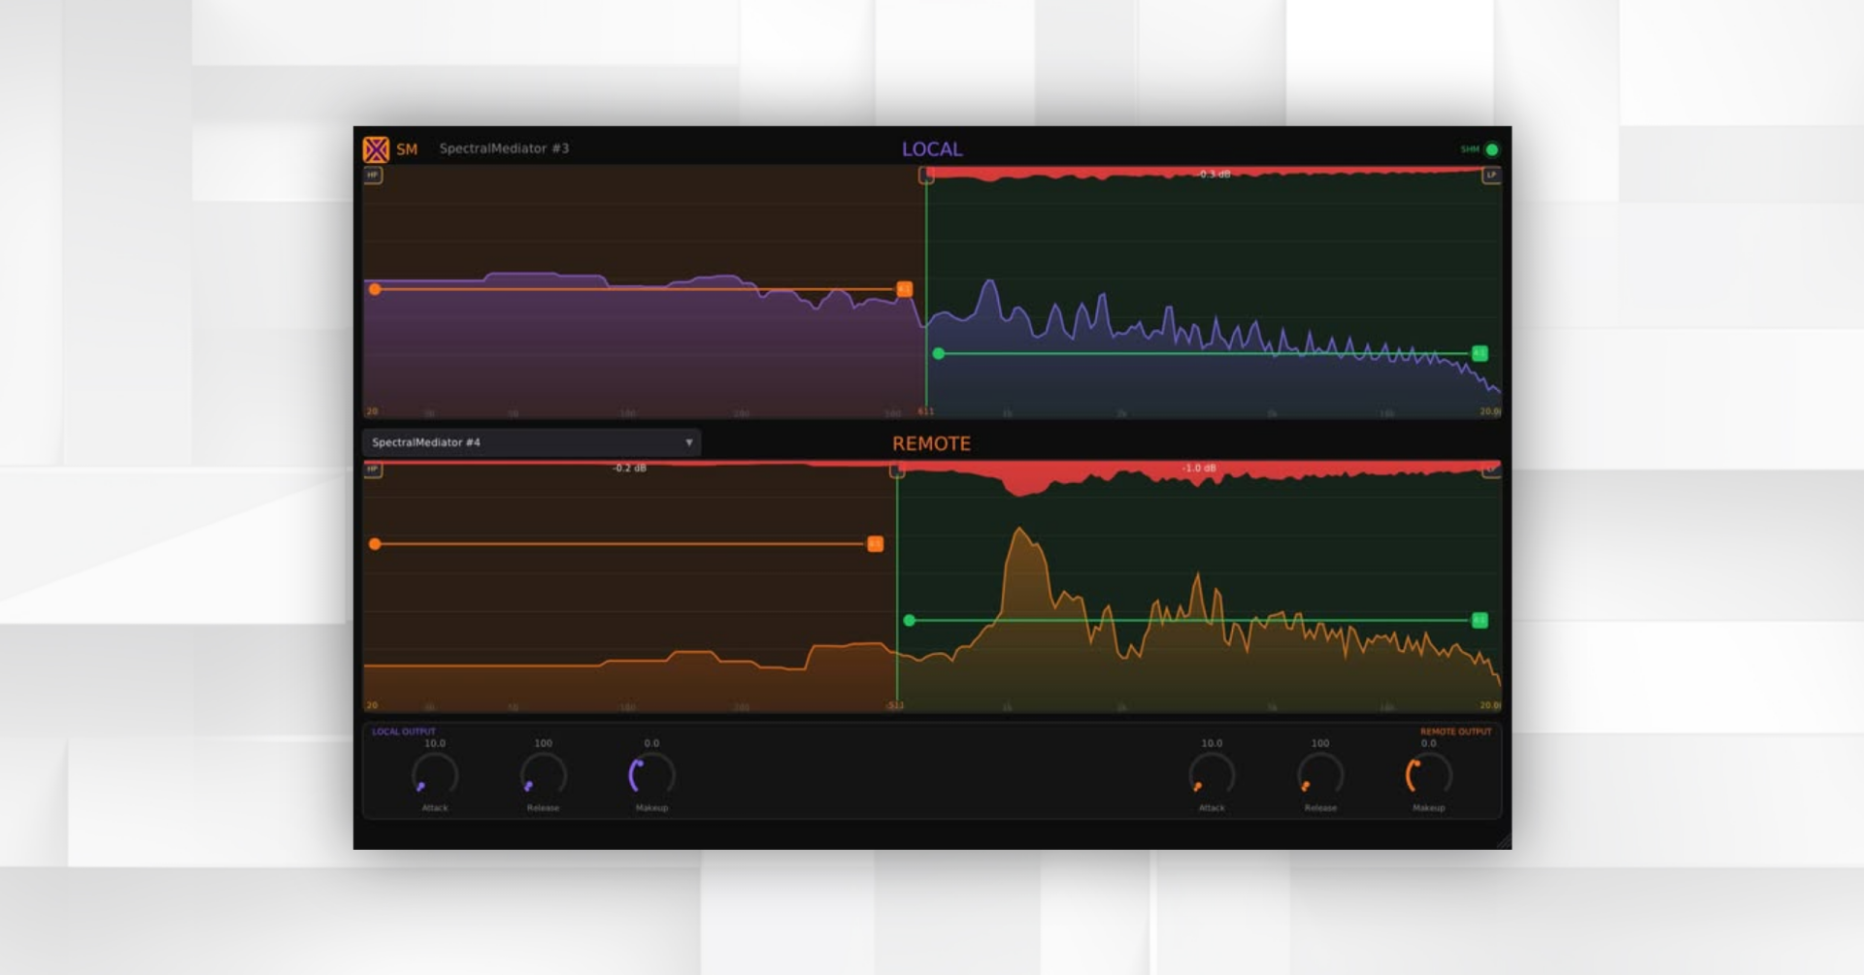
Task: Click the Local Output purple Makeup knob
Action: [651, 775]
